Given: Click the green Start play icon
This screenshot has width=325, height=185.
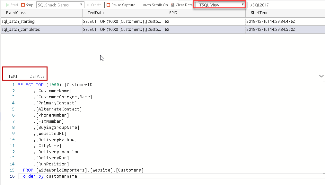Looking at the screenshot, I should [x=7, y=5].
